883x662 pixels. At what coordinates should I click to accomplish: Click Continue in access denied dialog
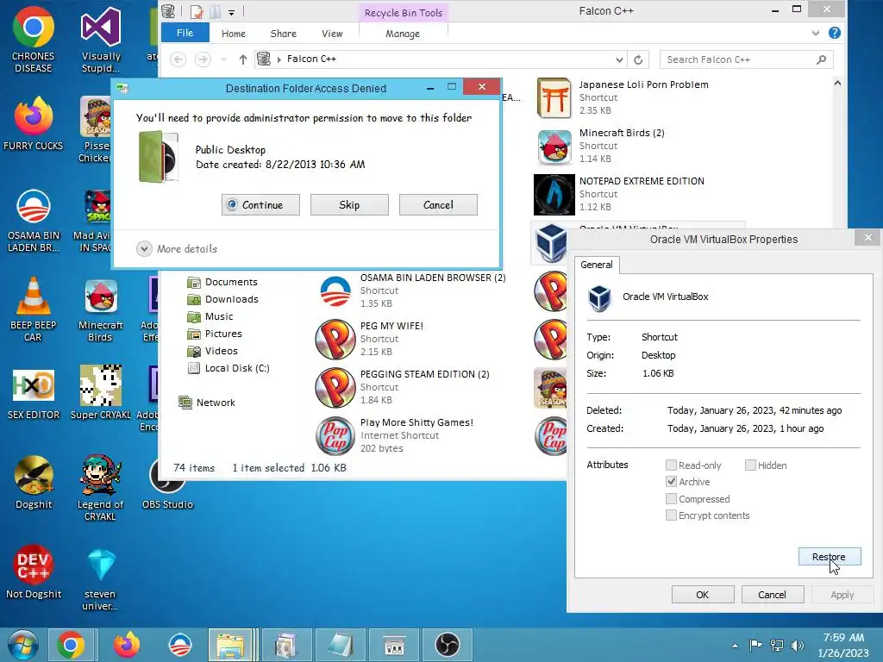[x=260, y=205]
